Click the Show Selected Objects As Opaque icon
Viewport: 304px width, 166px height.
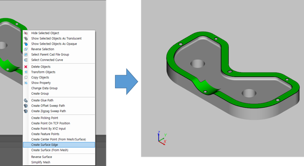26,43
